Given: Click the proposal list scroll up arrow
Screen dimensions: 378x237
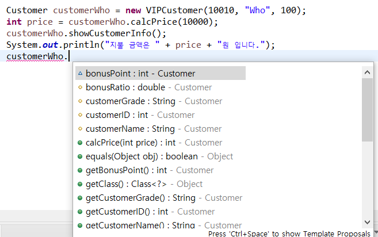Looking at the screenshot, I should (367, 72).
